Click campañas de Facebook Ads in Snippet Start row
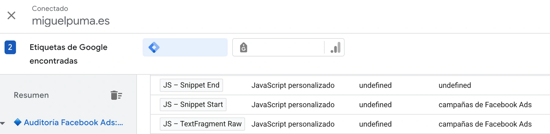Viewport: 550px width, 134px height. (x=485, y=105)
